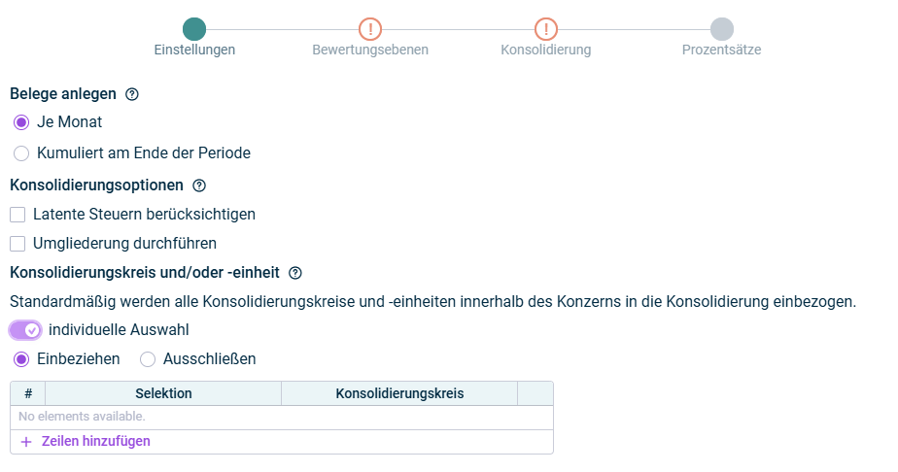
Task: Click the Selektion column header
Action: [x=163, y=393]
